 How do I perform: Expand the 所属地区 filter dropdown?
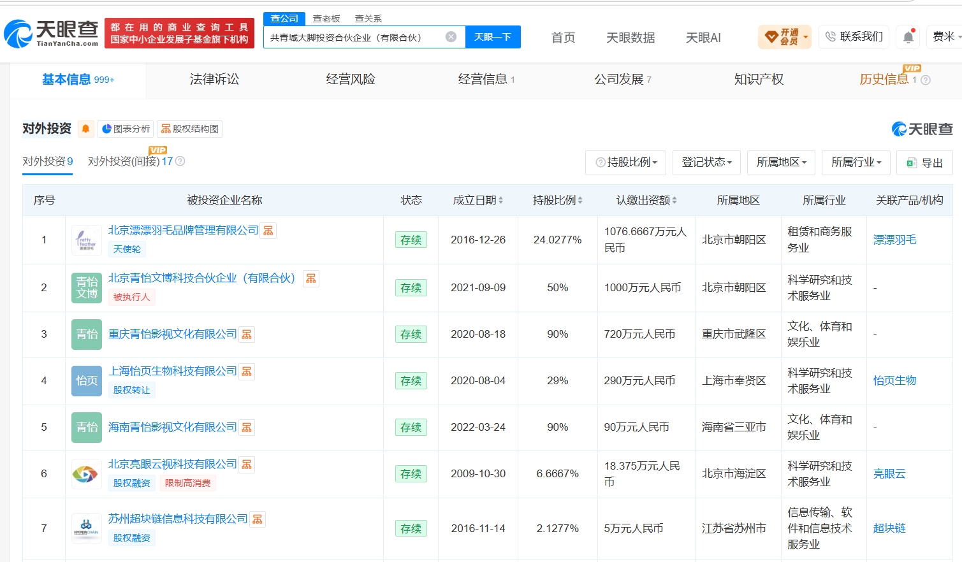(x=782, y=163)
